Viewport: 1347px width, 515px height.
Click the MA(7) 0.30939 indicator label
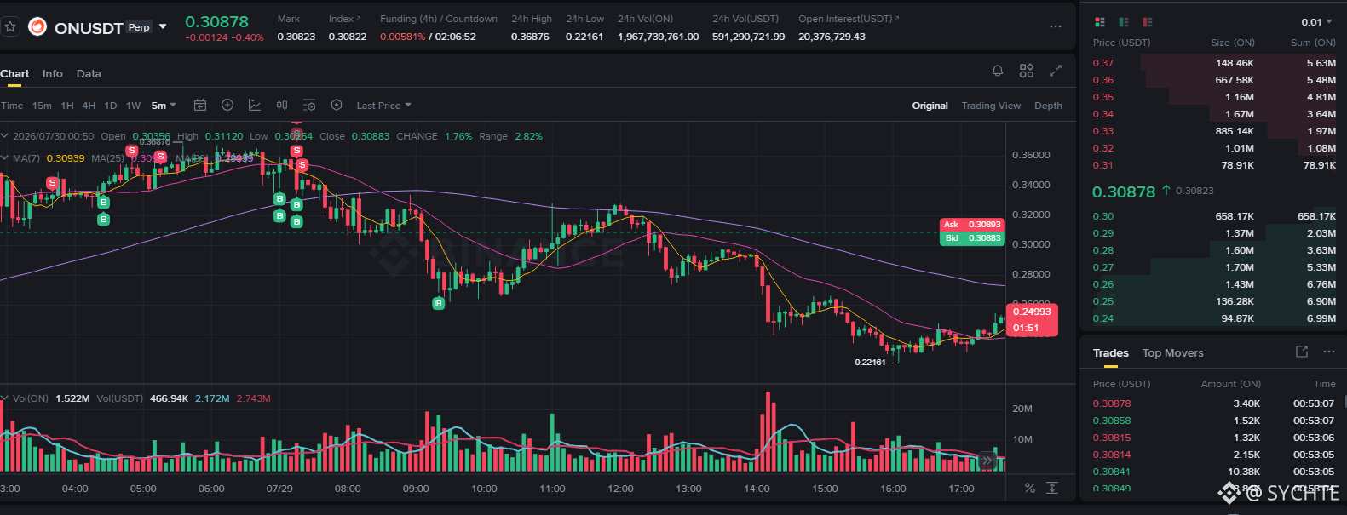click(x=49, y=158)
